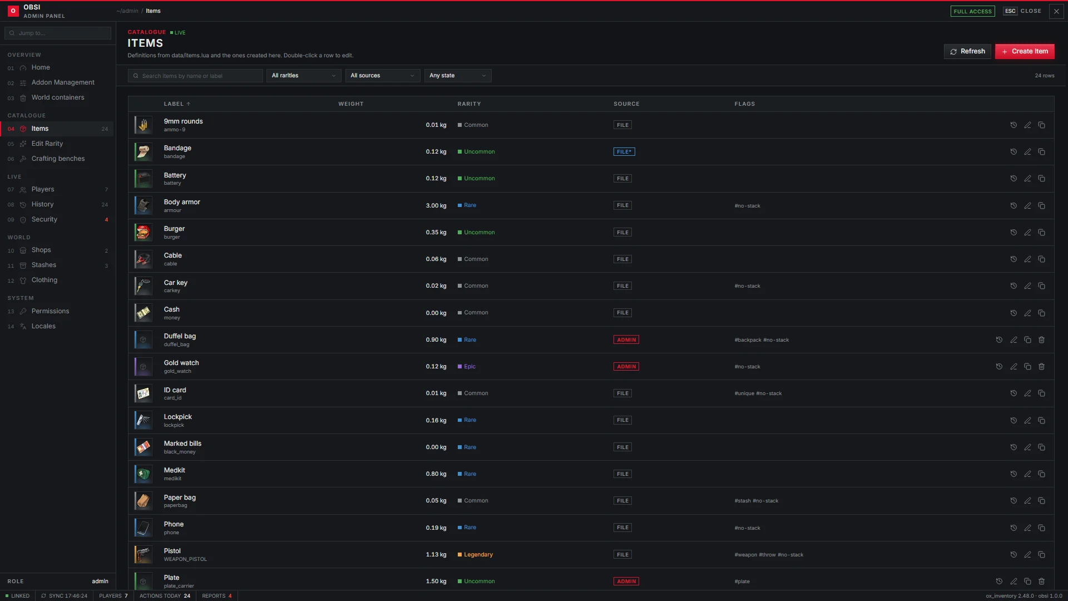This screenshot has width=1068, height=601.
Task: Click the OBSI logo icon
Action: pos(13,11)
